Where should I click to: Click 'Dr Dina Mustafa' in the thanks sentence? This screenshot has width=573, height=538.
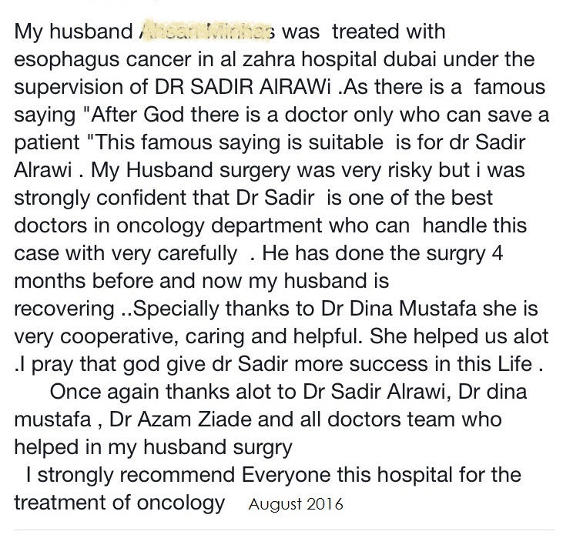[399, 309]
